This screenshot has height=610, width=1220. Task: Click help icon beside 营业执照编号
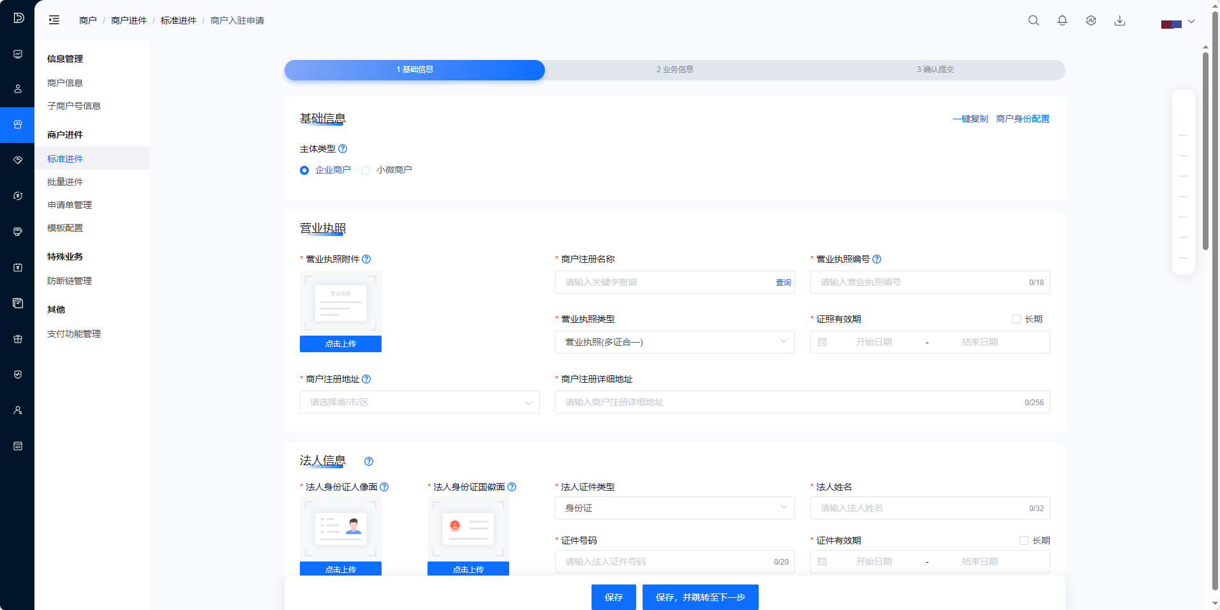(x=877, y=259)
